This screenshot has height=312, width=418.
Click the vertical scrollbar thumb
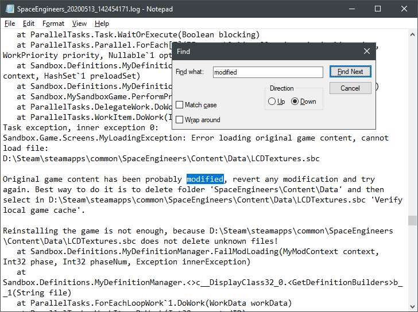pyautogui.click(x=412, y=221)
